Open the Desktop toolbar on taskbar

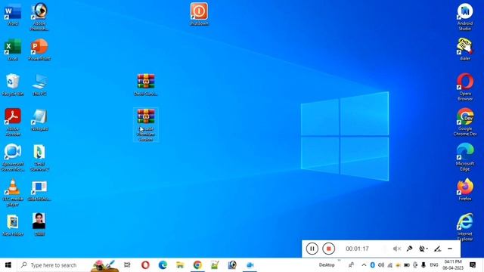[x=327, y=265]
